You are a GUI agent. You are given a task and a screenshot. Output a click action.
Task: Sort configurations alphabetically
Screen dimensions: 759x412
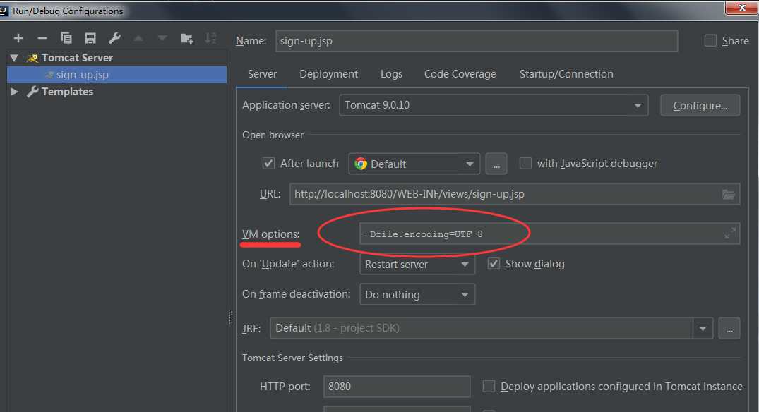tap(210, 38)
